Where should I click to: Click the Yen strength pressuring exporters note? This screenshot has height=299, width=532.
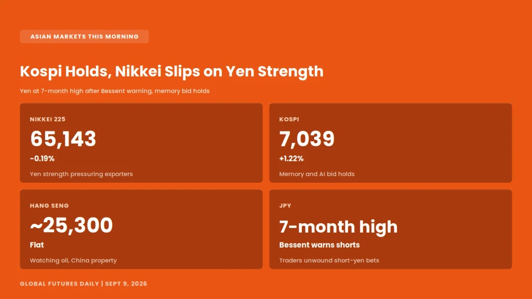(82, 174)
